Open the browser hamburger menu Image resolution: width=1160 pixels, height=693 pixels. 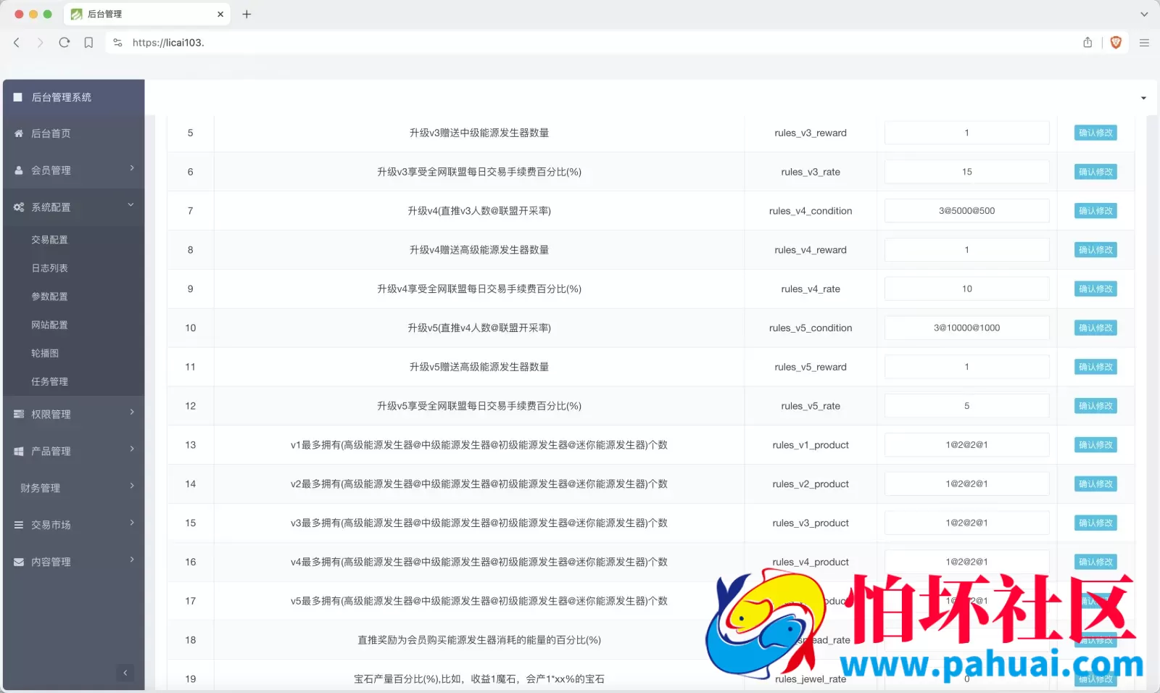[x=1144, y=43]
